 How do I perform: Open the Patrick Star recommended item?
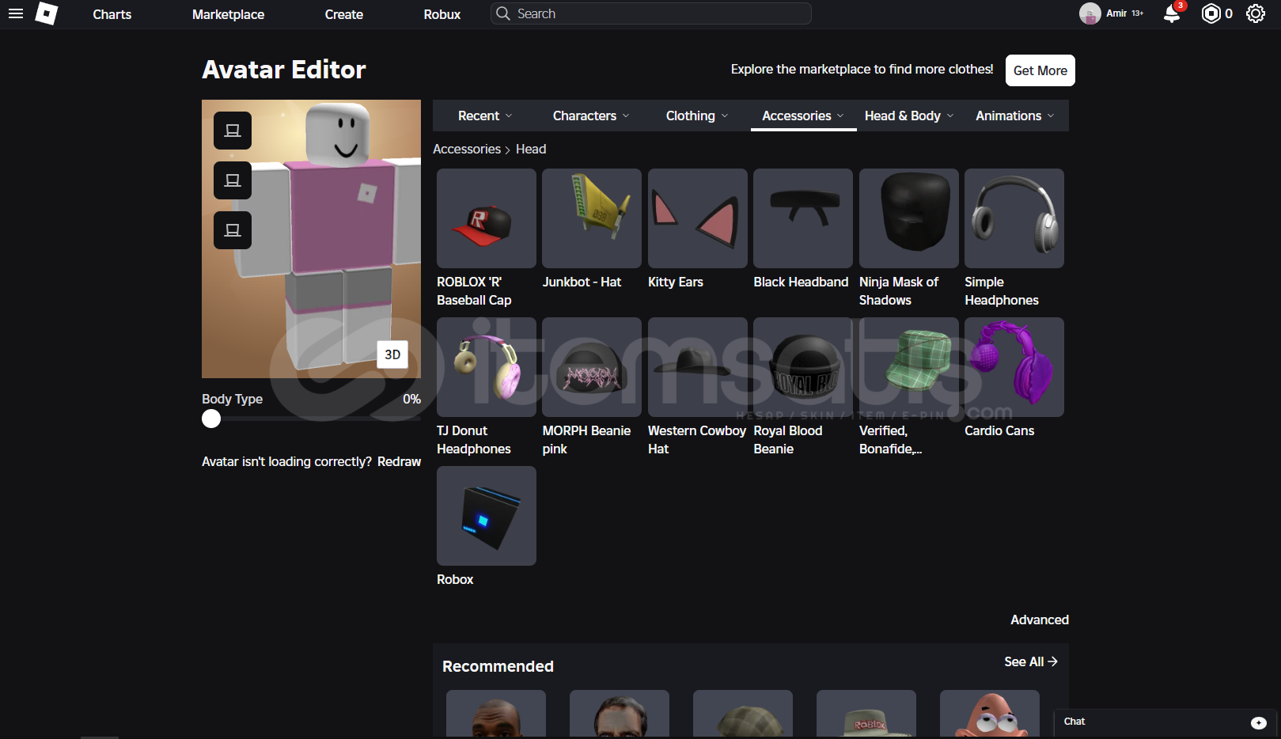990,714
